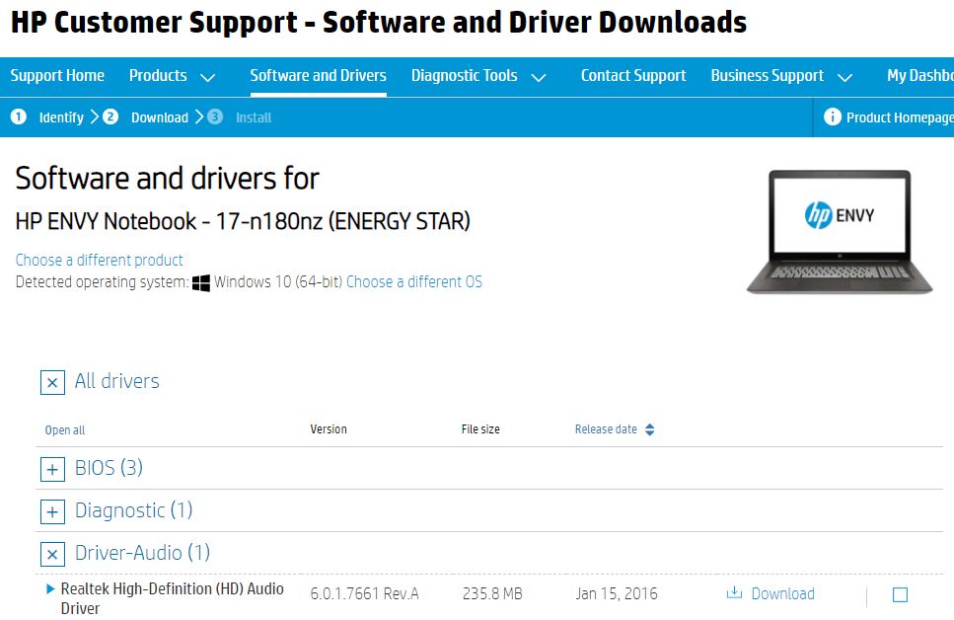The height and width of the screenshot is (620, 954).
Task: Download the Realtek Audio Driver
Action: point(782,593)
